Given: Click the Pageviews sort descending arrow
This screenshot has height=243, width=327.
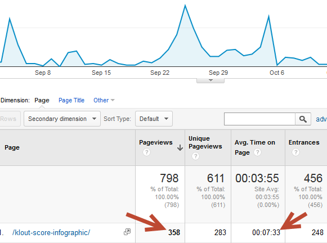Looking at the screenshot, I should (180, 147).
